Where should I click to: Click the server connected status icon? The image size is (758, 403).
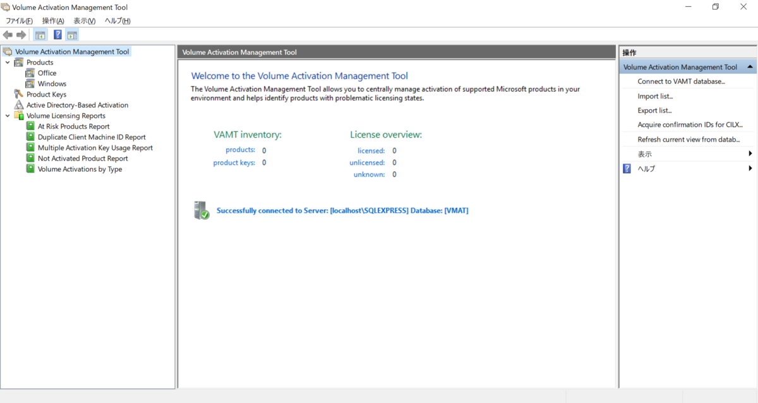tap(202, 210)
